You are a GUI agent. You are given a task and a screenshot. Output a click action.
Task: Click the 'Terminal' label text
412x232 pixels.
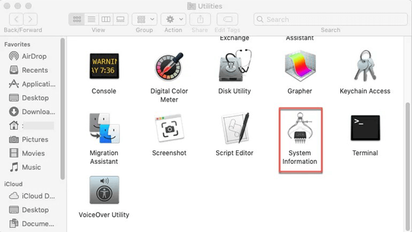(366, 153)
